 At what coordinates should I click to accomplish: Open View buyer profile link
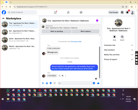[76, 42]
